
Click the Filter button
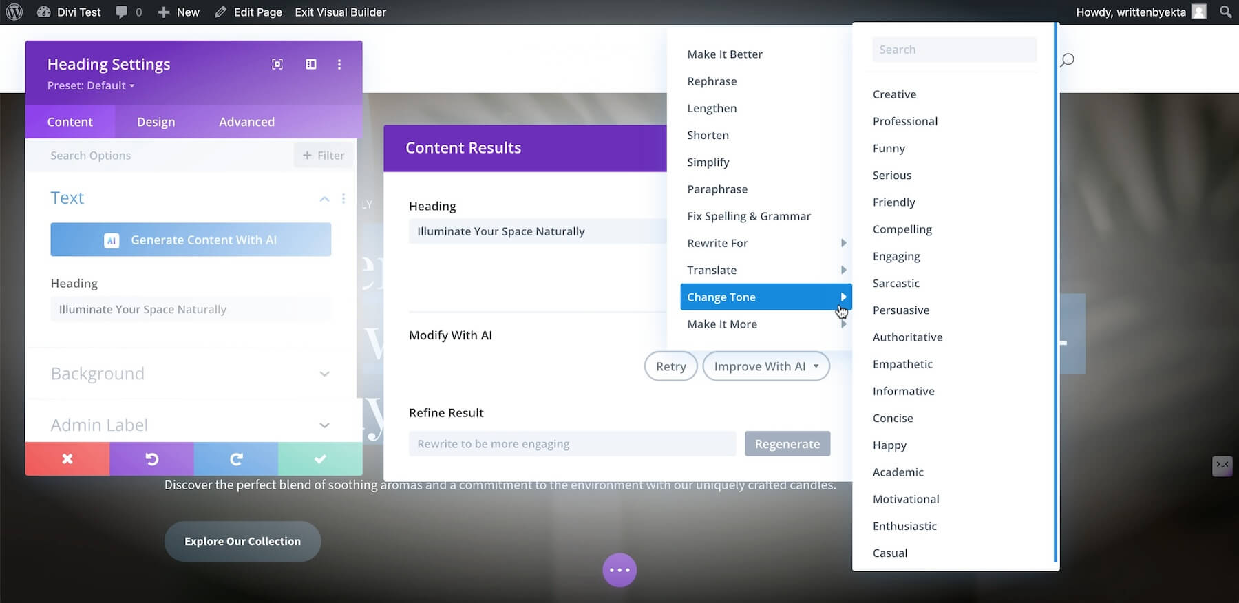coord(324,156)
